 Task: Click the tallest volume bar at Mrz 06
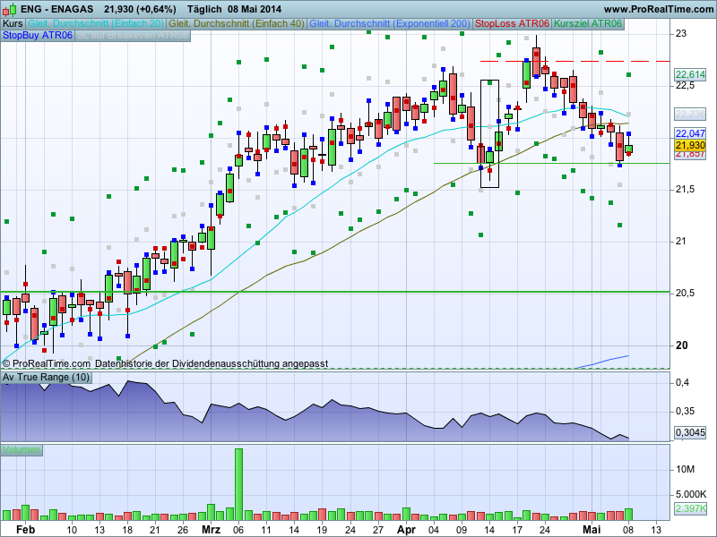[239, 483]
